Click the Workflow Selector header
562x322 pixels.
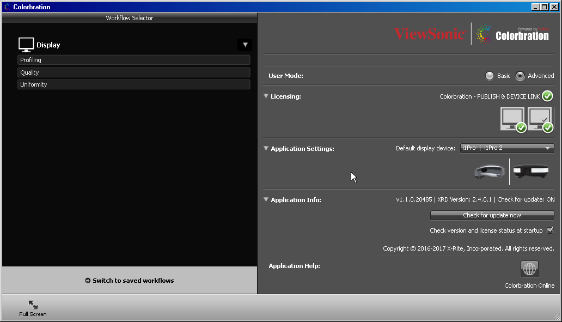point(130,18)
